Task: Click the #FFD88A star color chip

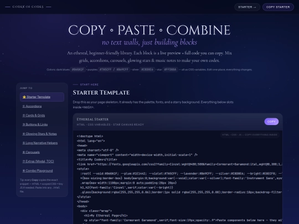Action: tap(171, 70)
